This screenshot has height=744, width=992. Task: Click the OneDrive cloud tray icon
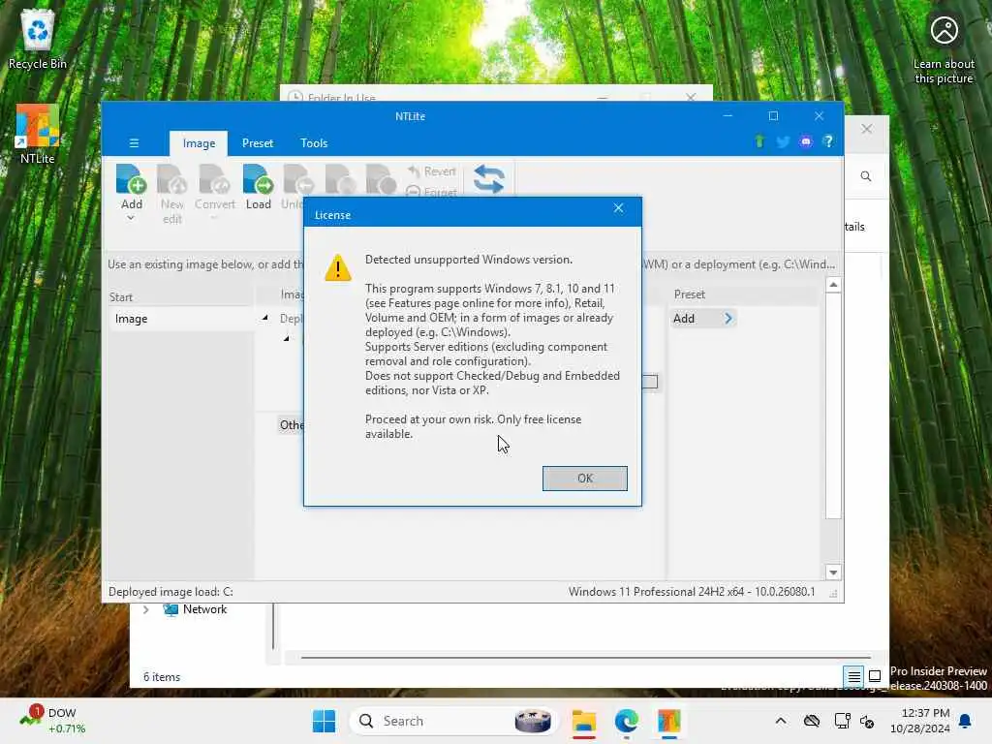[x=812, y=721]
